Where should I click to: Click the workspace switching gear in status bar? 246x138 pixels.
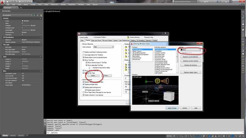[x=224, y=136]
